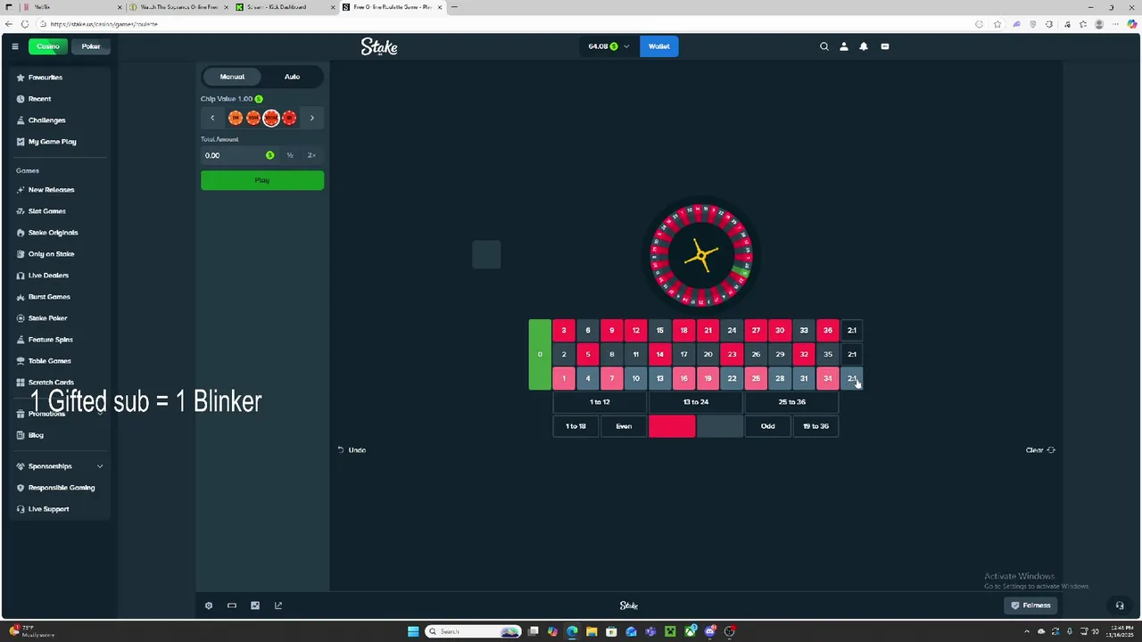Toggle theatre mode icon below the game
The height and width of the screenshot is (642, 1142).
pos(232,605)
